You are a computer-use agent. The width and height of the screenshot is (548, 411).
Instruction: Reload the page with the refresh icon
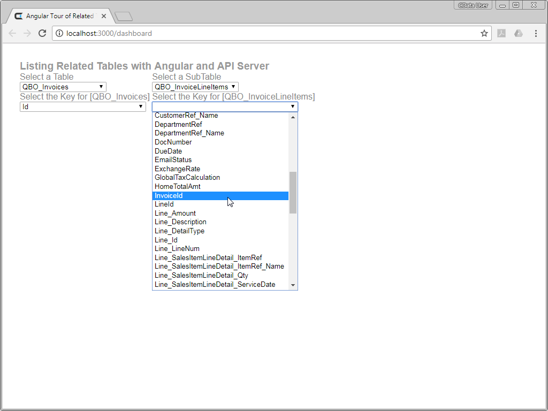(x=42, y=33)
